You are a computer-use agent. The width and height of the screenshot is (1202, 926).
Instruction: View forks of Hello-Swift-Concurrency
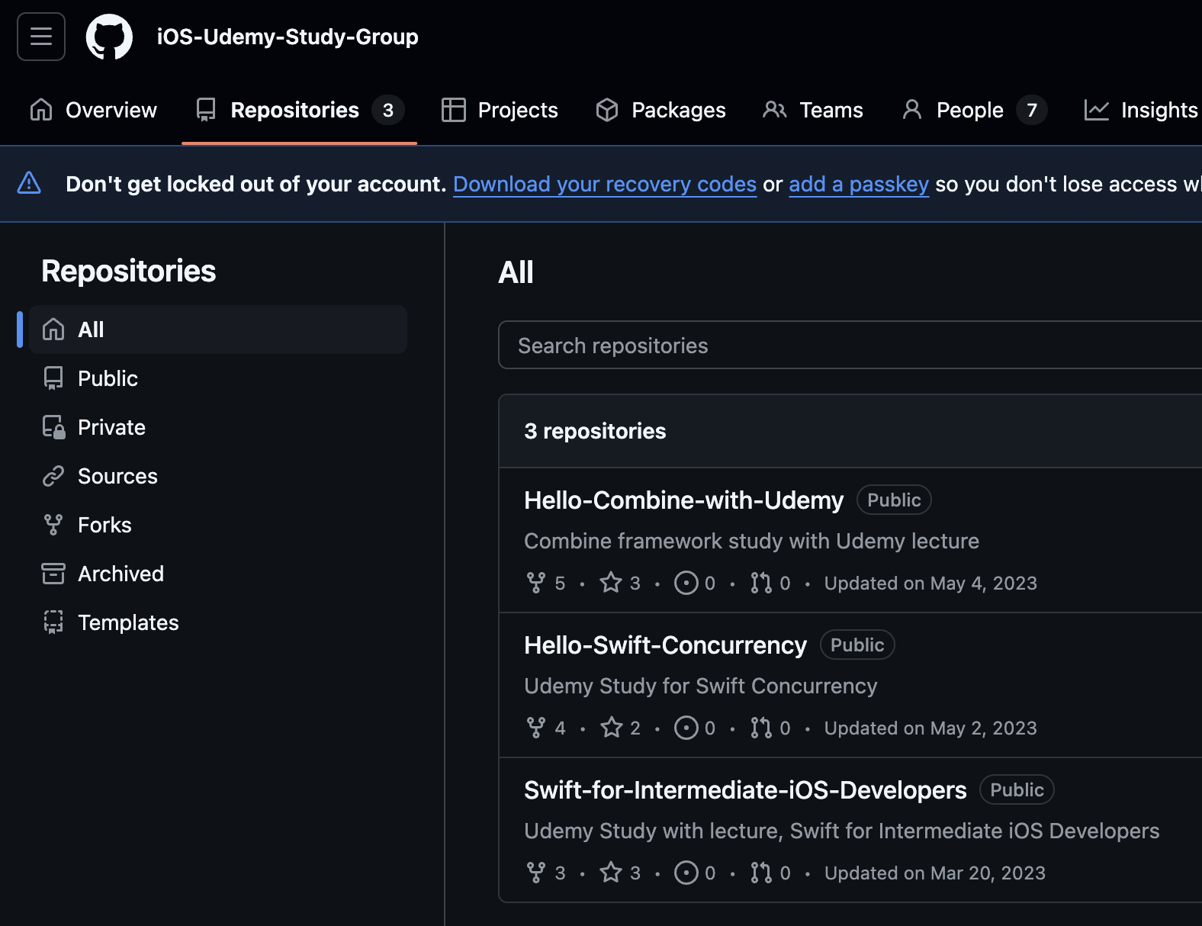click(546, 728)
